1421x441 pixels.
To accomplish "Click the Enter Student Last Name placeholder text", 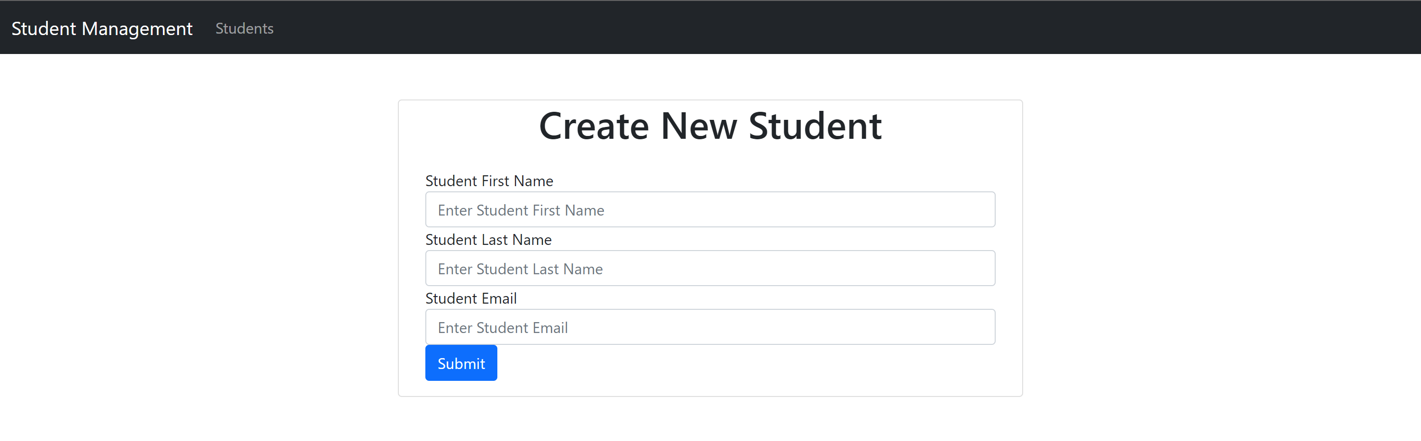I will pos(520,269).
